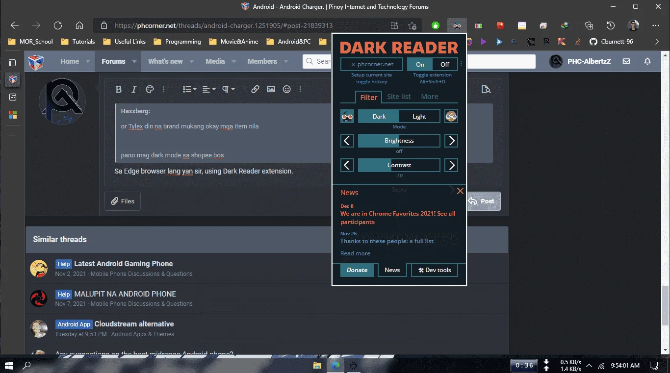The width and height of the screenshot is (670, 373).
Task: Open the text color palette icon
Action: coord(150,89)
